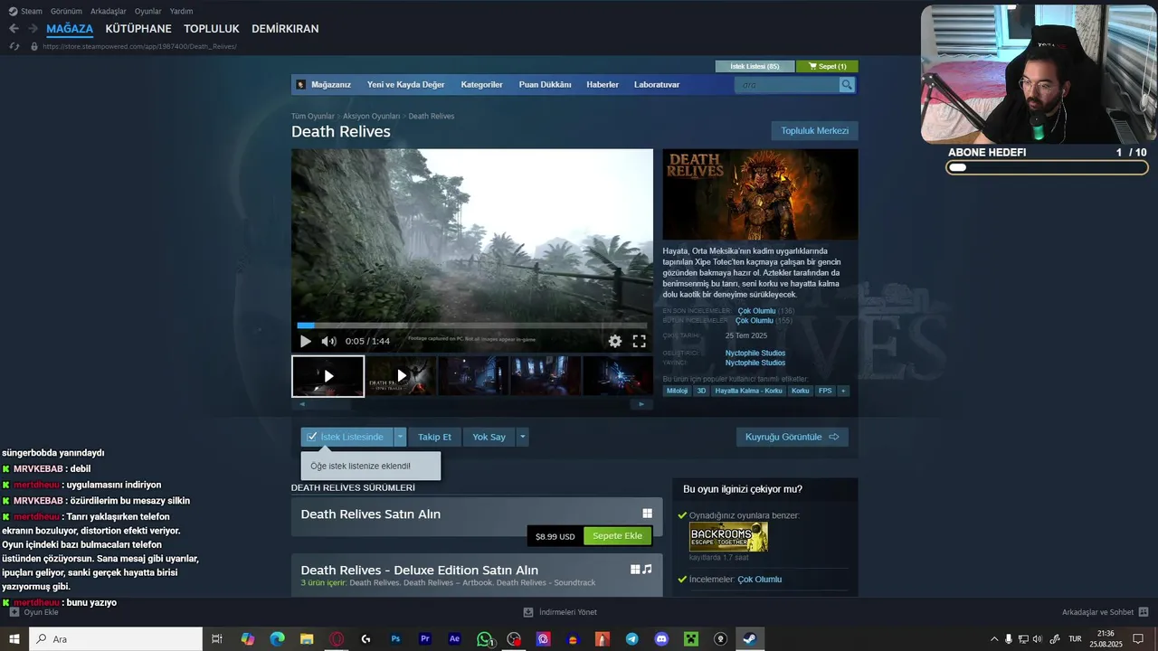Click the FPS tag
The width and height of the screenshot is (1158, 651).
click(x=825, y=392)
